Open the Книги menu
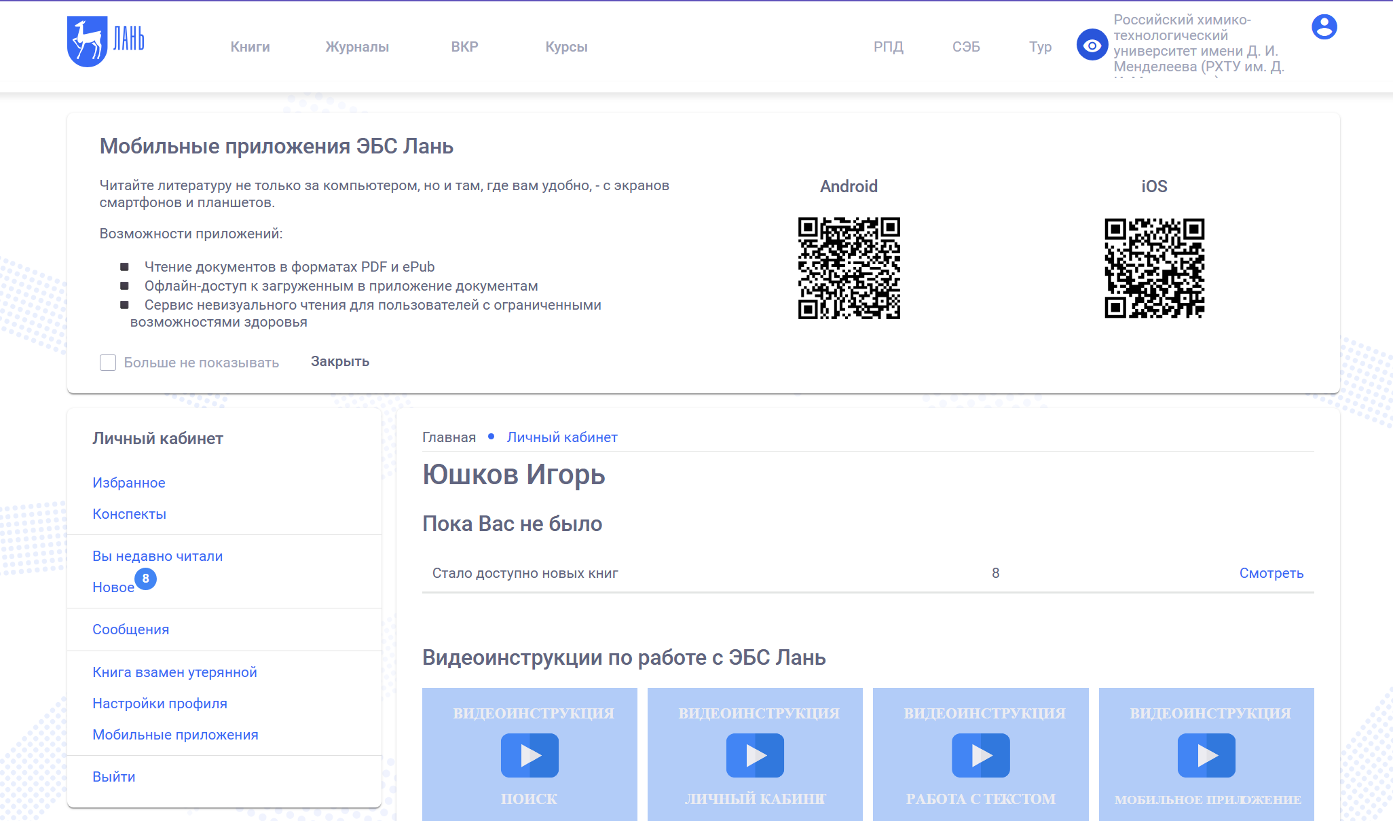Viewport: 1393px width, 821px height. (x=250, y=47)
